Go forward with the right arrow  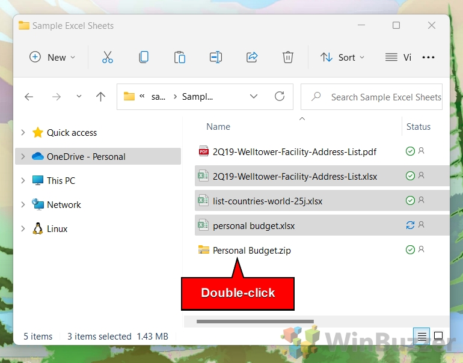tap(56, 97)
